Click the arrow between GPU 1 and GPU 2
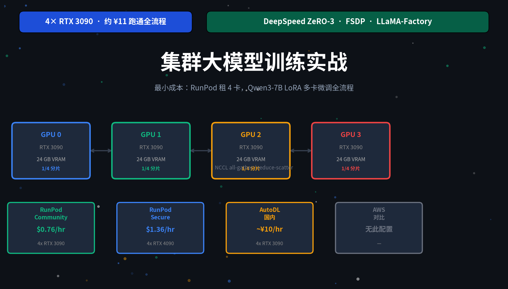 click(x=201, y=151)
